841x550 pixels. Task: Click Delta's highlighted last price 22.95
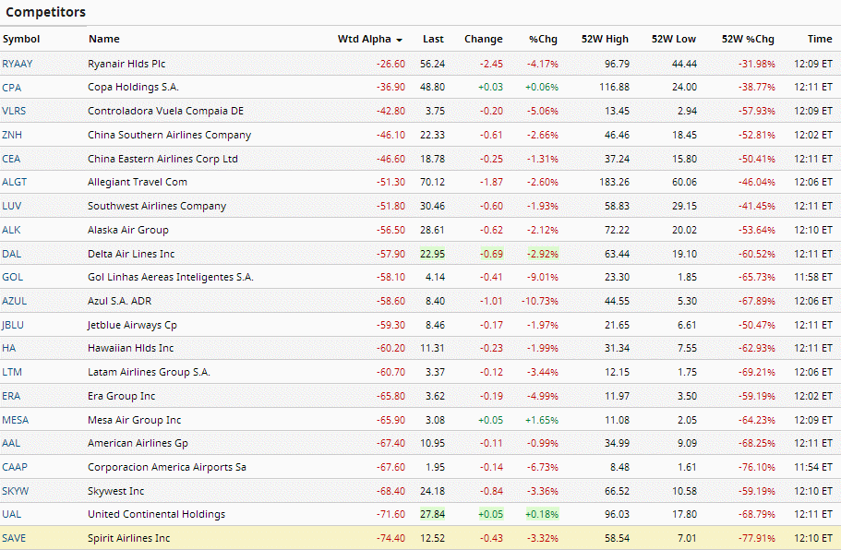(x=432, y=254)
